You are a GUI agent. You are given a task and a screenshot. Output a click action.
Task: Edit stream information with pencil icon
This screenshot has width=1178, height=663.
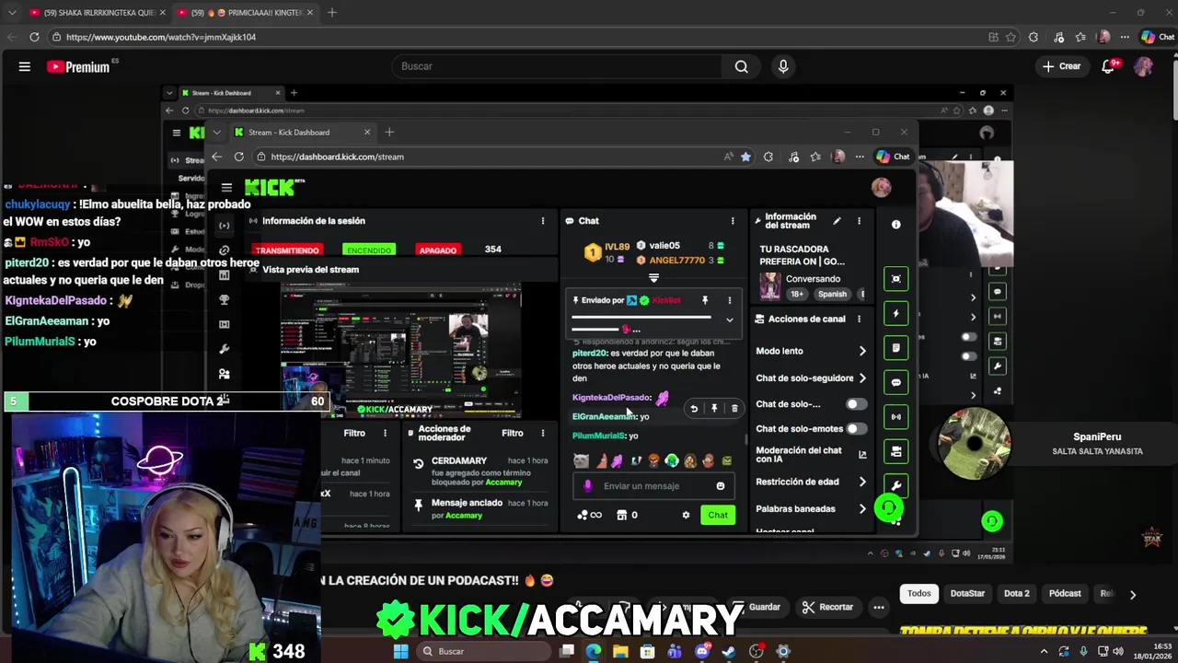(x=837, y=221)
